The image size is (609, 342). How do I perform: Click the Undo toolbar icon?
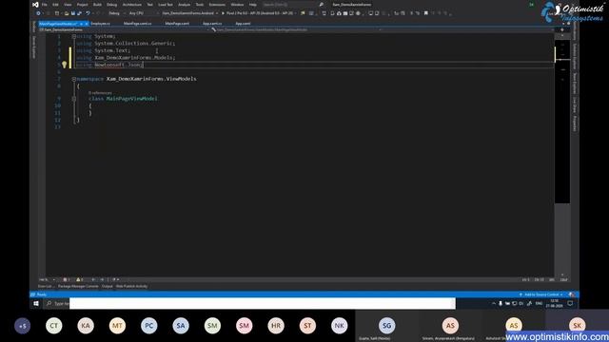pyautogui.click(x=88, y=13)
